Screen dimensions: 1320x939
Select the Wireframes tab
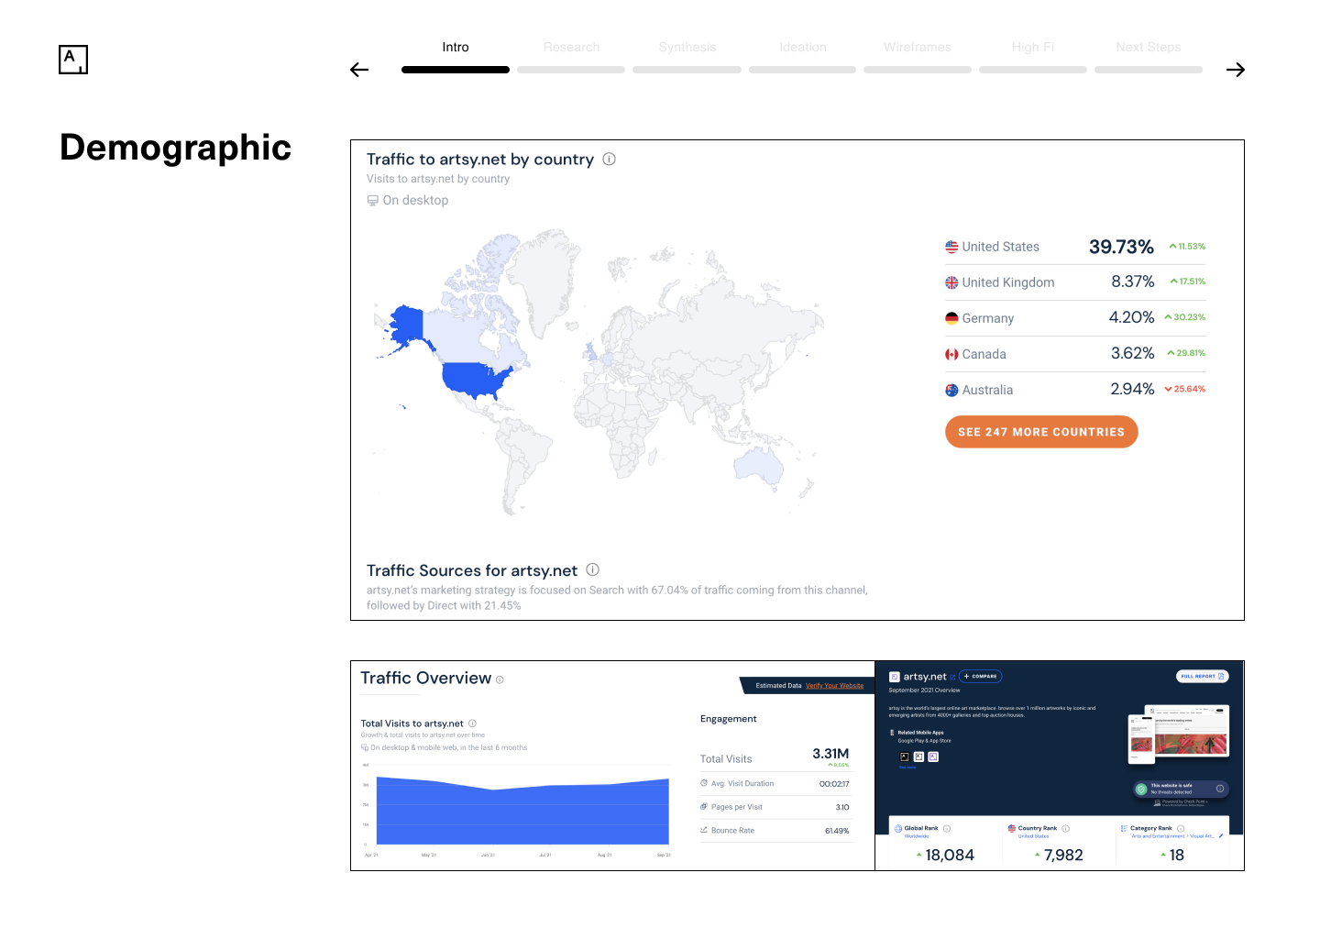click(918, 47)
